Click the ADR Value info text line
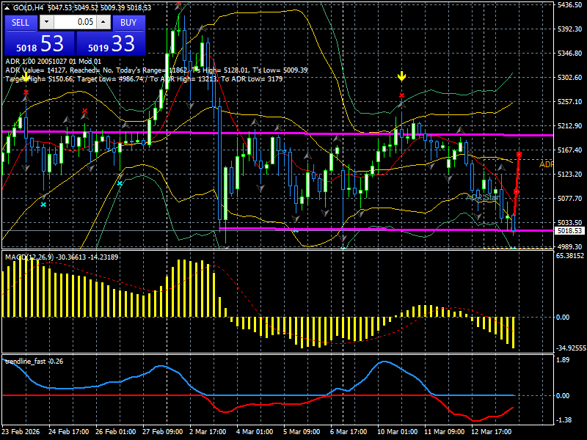587x440 pixels. [156, 70]
